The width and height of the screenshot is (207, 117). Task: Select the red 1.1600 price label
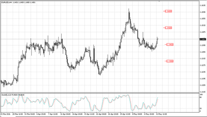pos(168,11)
